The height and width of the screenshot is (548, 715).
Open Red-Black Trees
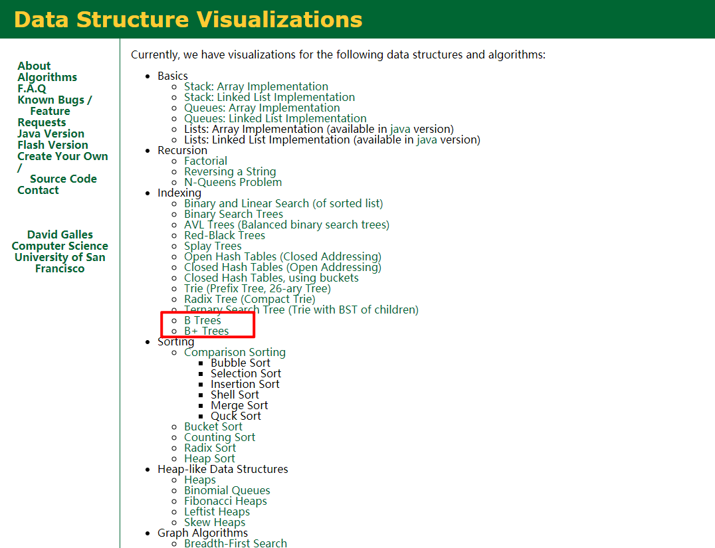click(225, 236)
